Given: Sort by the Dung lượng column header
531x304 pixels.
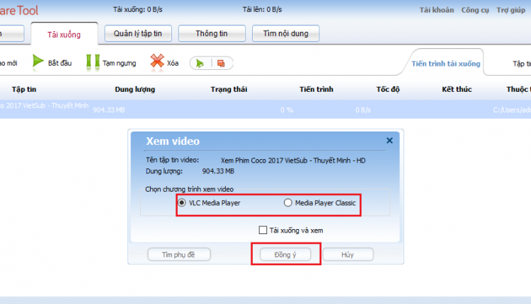Looking at the screenshot, I should (135, 89).
